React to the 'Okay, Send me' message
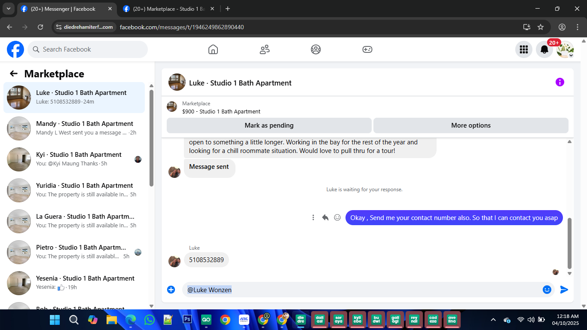 coord(337,217)
